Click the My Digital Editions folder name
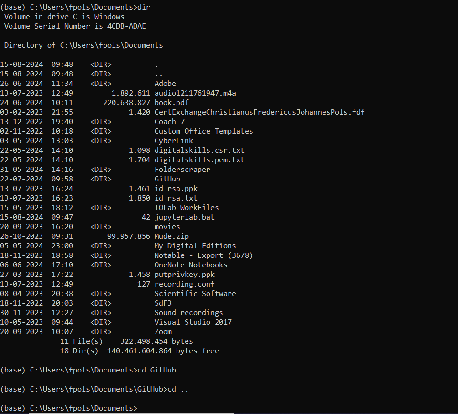The height and width of the screenshot is (414, 458). 195,246
